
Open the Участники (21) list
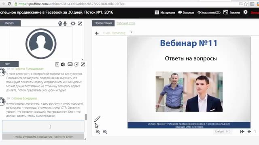[211, 12]
